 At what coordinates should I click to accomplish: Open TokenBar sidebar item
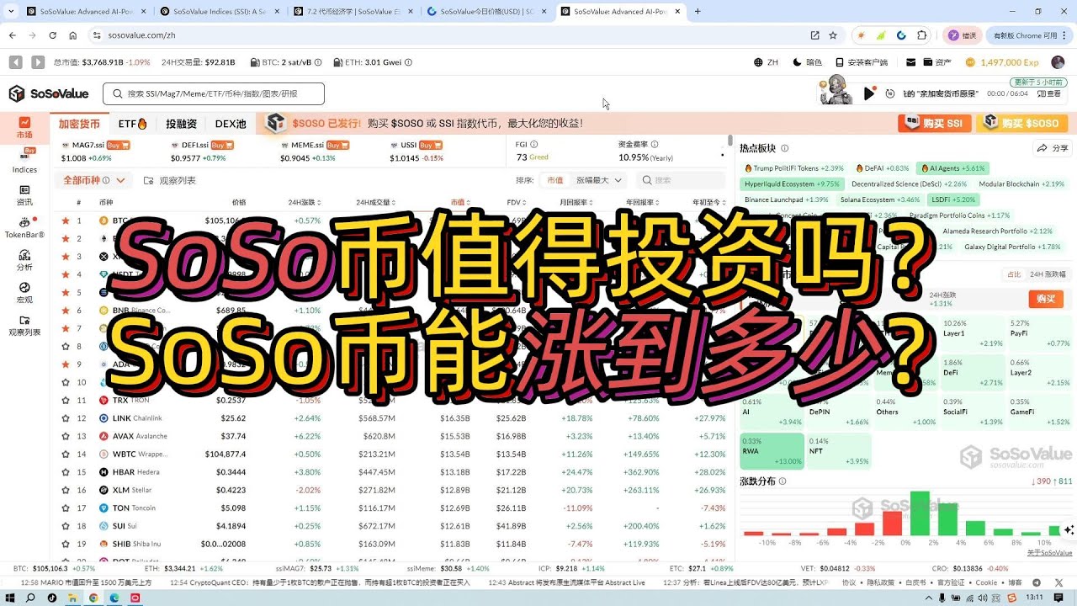pyautogui.click(x=24, y=227)
